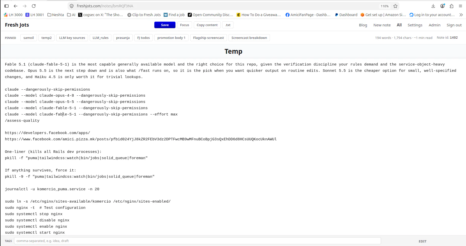This screenshot has height=246, width=466.
Task: Click the EDIT mode label
Action: click(423, 241)
